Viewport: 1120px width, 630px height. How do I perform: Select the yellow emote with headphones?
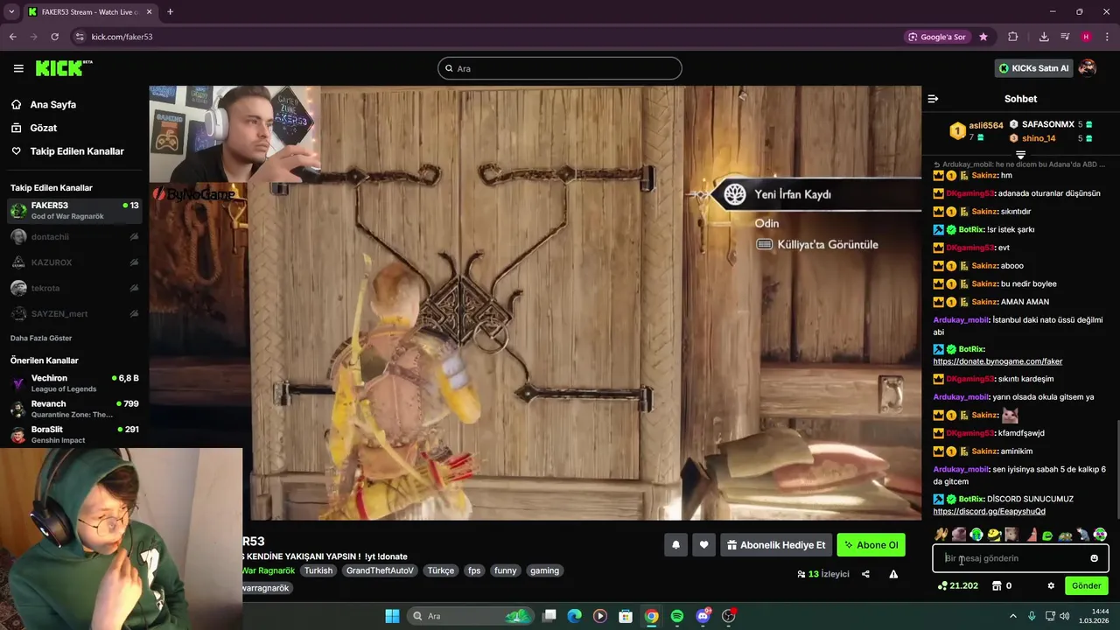click(994, 535)
